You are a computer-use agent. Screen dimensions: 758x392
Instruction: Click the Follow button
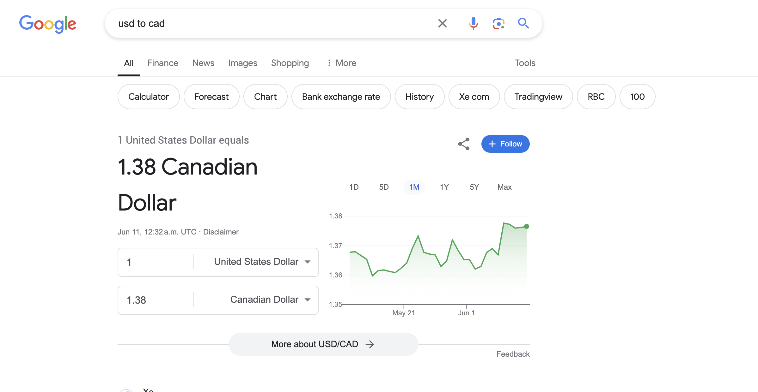tap(505, 144)
